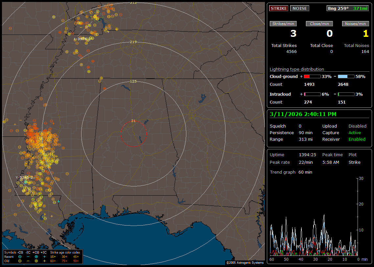The width and height of the screenshot is (374, 267).
Task: Click the 15+ strike age color code
Action: [53, 256]
